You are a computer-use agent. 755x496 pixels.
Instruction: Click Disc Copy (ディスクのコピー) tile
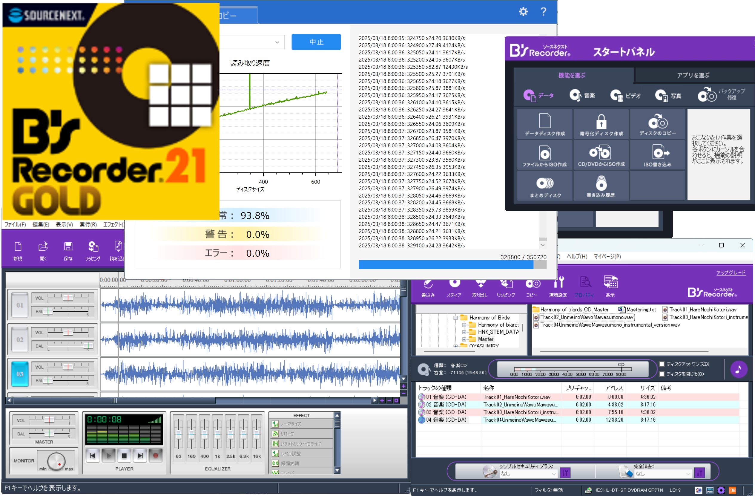point(657,124)
